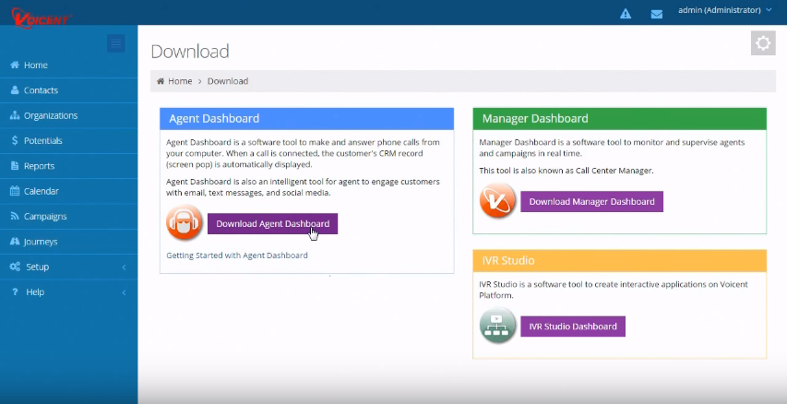
Task: Click the Contacts person icon
Action: 15,89
